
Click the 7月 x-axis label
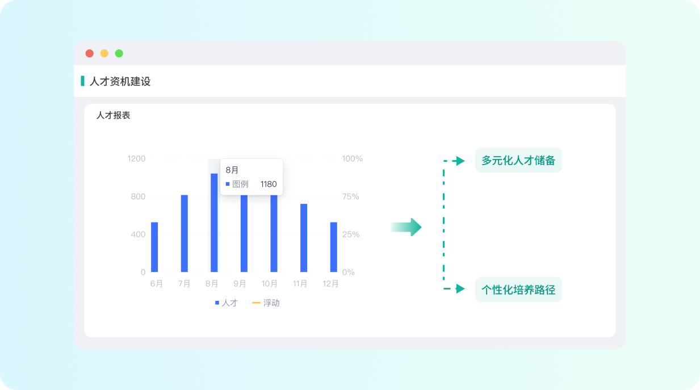pos(184,284)
